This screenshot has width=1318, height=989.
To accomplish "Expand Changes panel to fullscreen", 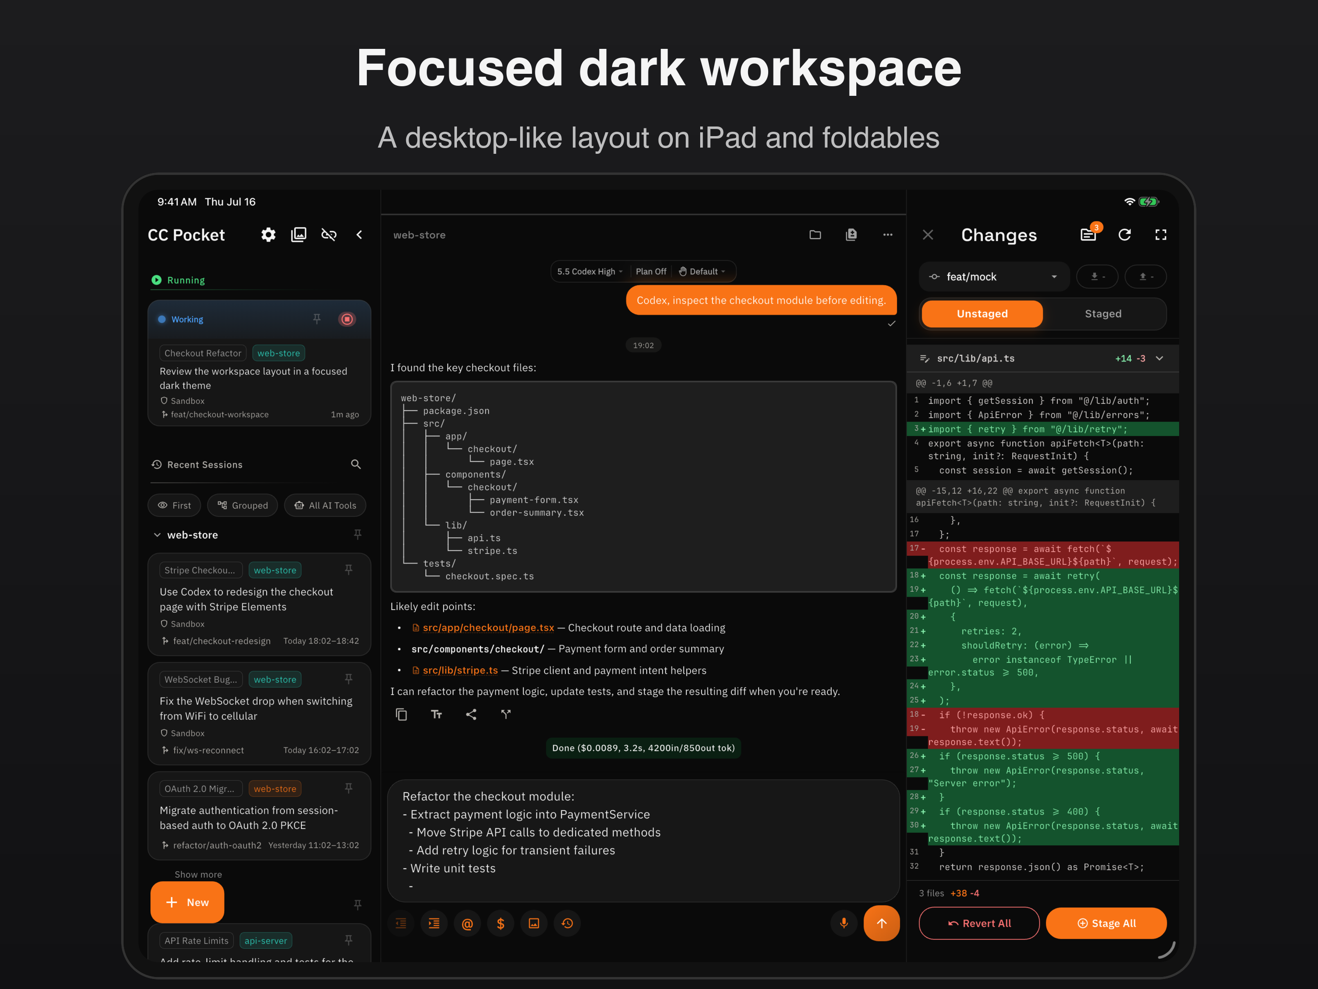I will click(x=1161, y=235).
